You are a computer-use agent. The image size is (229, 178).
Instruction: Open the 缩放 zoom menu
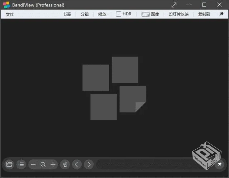102,14
